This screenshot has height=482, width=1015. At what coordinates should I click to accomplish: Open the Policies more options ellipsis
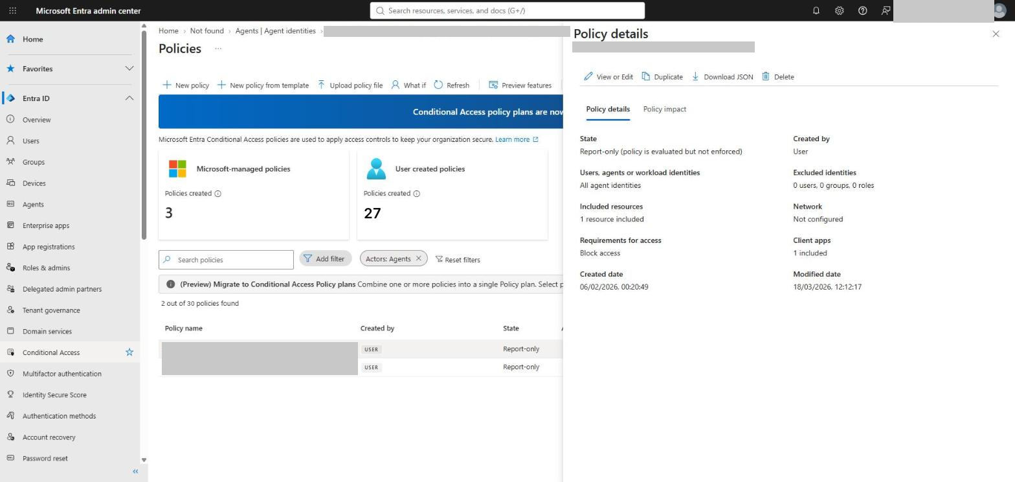coord(218,49)
